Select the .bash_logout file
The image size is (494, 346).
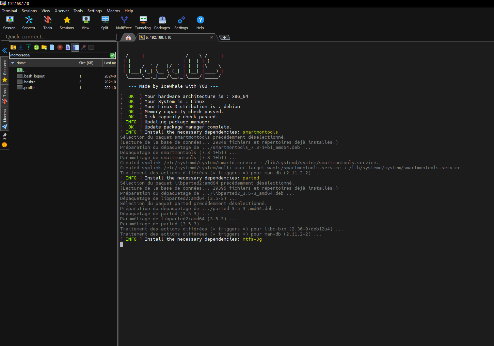tap(31, 76)
